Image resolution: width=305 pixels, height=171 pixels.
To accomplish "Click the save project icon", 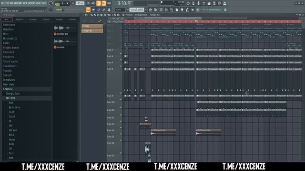I will [209, 3].
